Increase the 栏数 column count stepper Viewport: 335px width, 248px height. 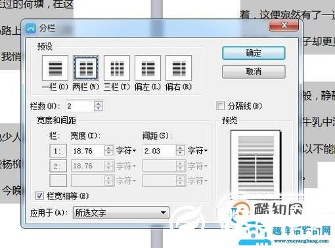tap(99, 104)
